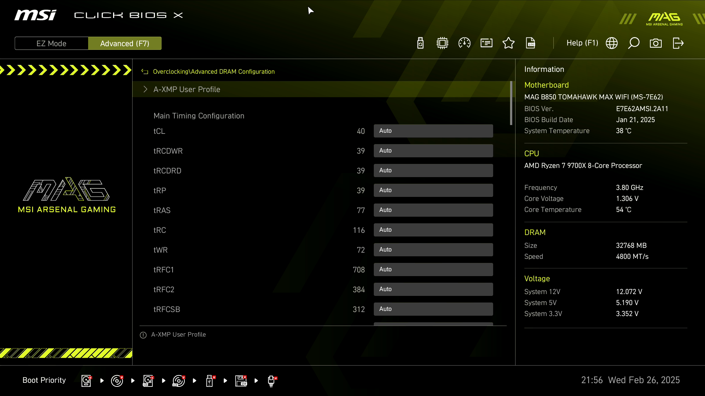Image resolution: width=705 pixels, height=396 pixels.
Task: Open the tRAS Auto value field
Action: coord(433,210)
